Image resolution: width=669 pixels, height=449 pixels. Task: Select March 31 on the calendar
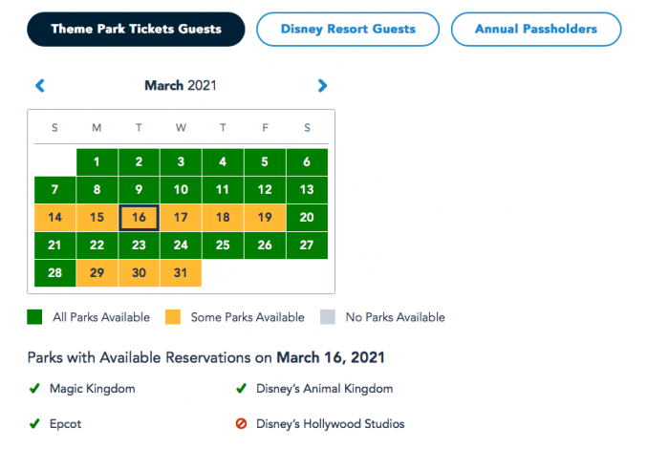(x=182, y=273)
